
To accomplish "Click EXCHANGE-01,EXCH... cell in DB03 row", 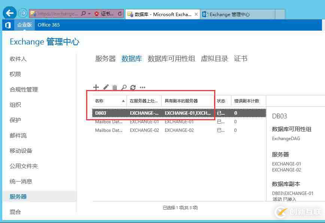I will coord(188,113).
